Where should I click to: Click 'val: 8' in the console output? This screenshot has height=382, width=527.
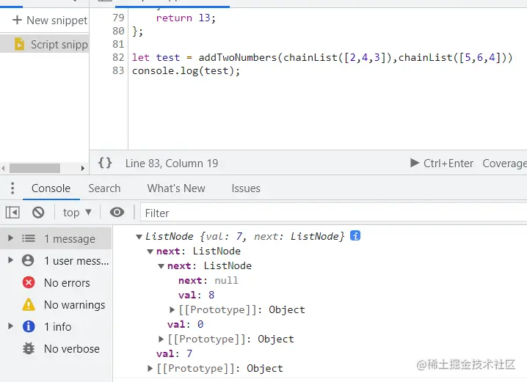(x=196, y=295)
